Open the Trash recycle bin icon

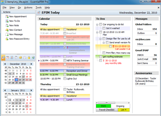pyautogui.click(x=33, y=57)
